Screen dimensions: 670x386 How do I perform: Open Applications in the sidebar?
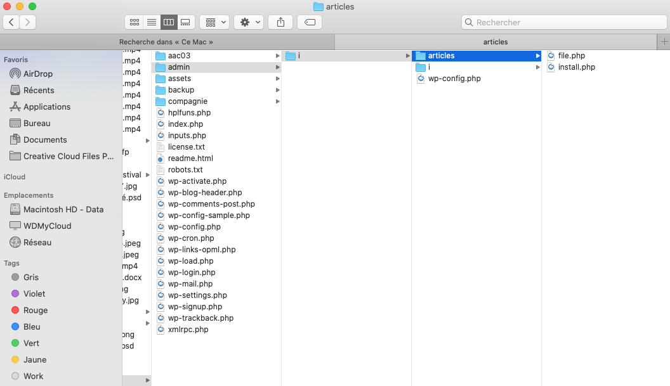pos(46,106)
